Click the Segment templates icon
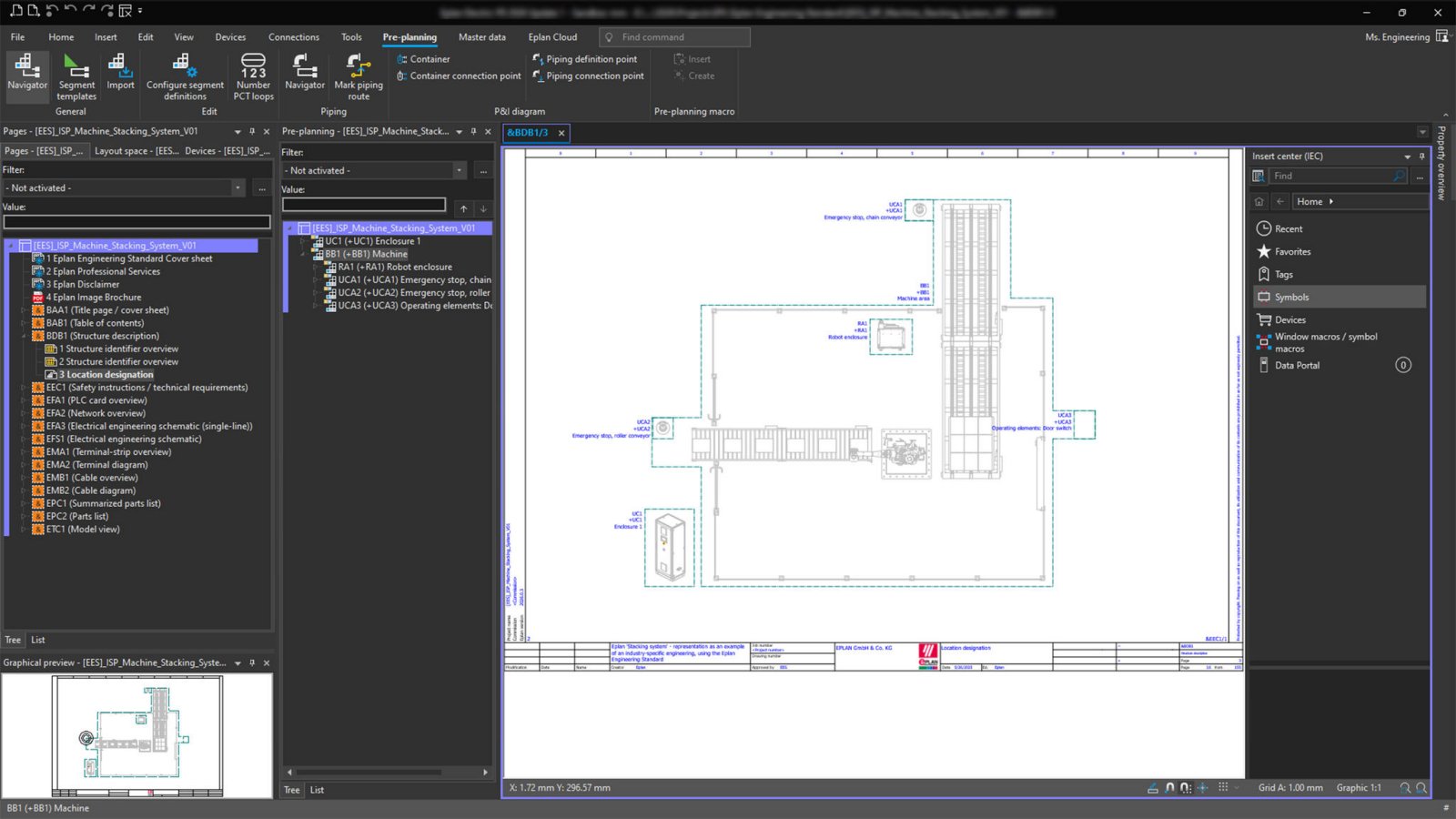Image resolution: width=1456 pixels, height=819 pixels. 76,76
